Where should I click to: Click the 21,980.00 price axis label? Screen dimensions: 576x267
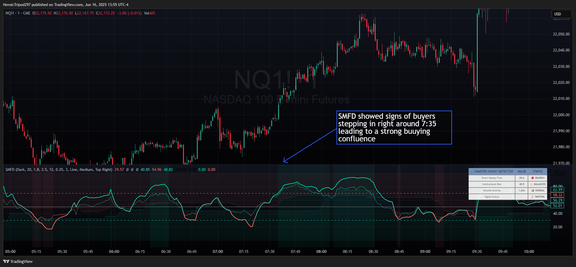pos(561,147)
